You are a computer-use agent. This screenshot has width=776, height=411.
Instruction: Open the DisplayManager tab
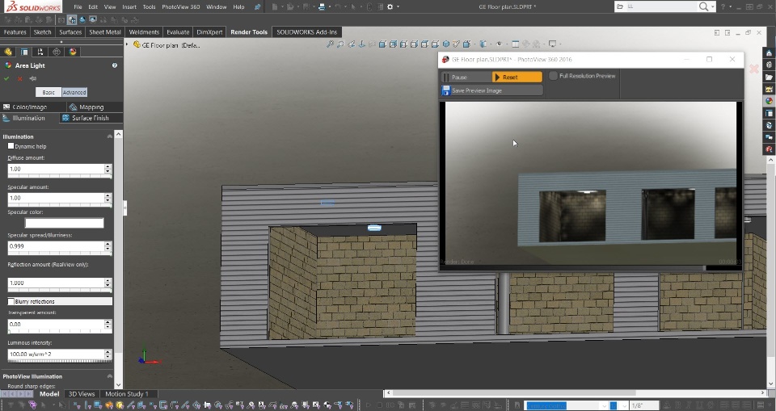(x=73, y=52)
